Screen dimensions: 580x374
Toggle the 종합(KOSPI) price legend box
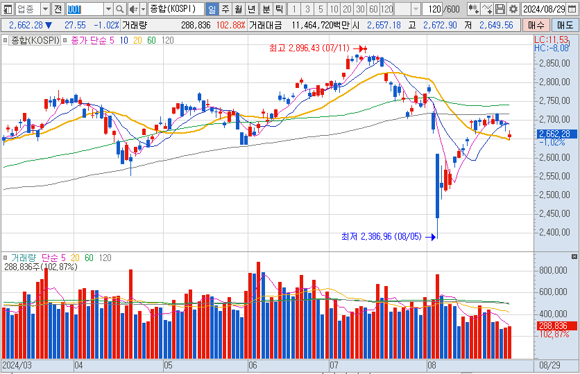point(5,40)
